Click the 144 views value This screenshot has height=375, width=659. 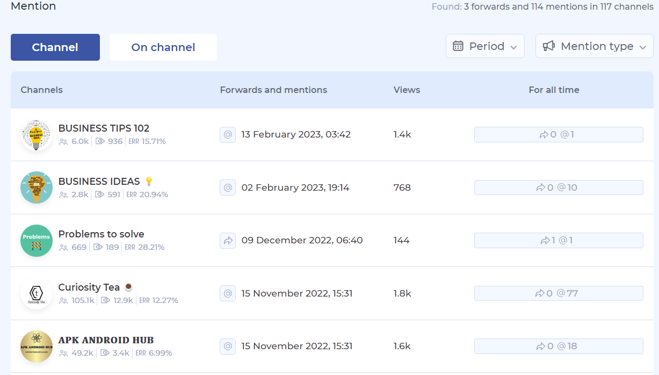[401, 240]
